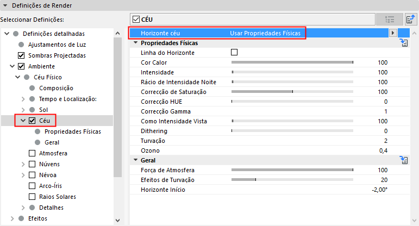
Task: Enable the Raios Solares checkbox
Action: click(x=32, y=197)
